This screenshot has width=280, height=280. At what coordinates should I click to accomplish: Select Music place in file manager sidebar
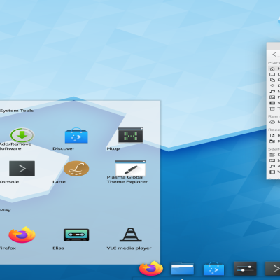tap(274, 92)
